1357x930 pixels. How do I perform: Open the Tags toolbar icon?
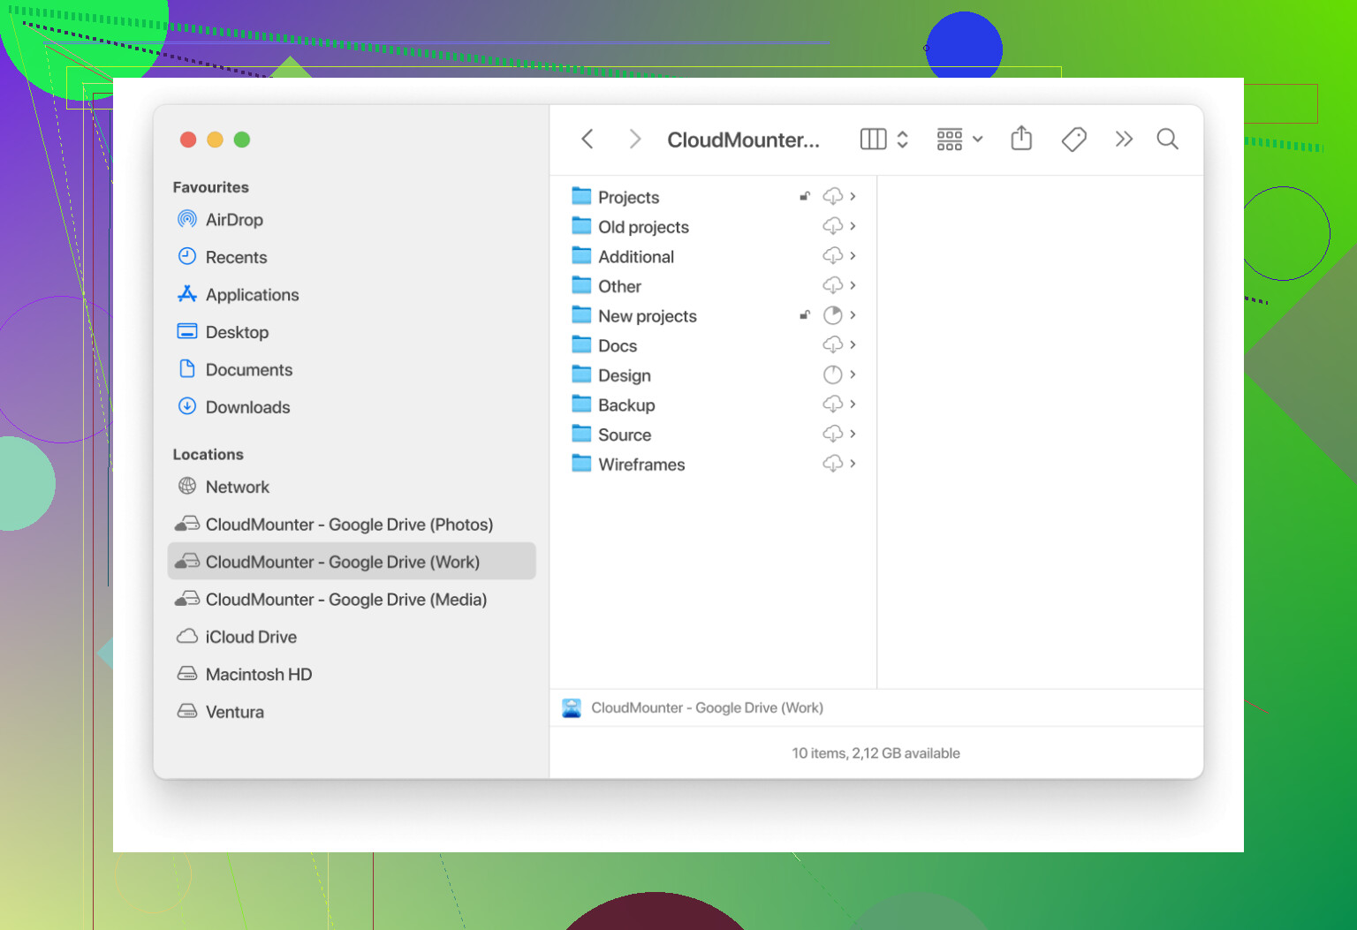(x=1073, y=139)
